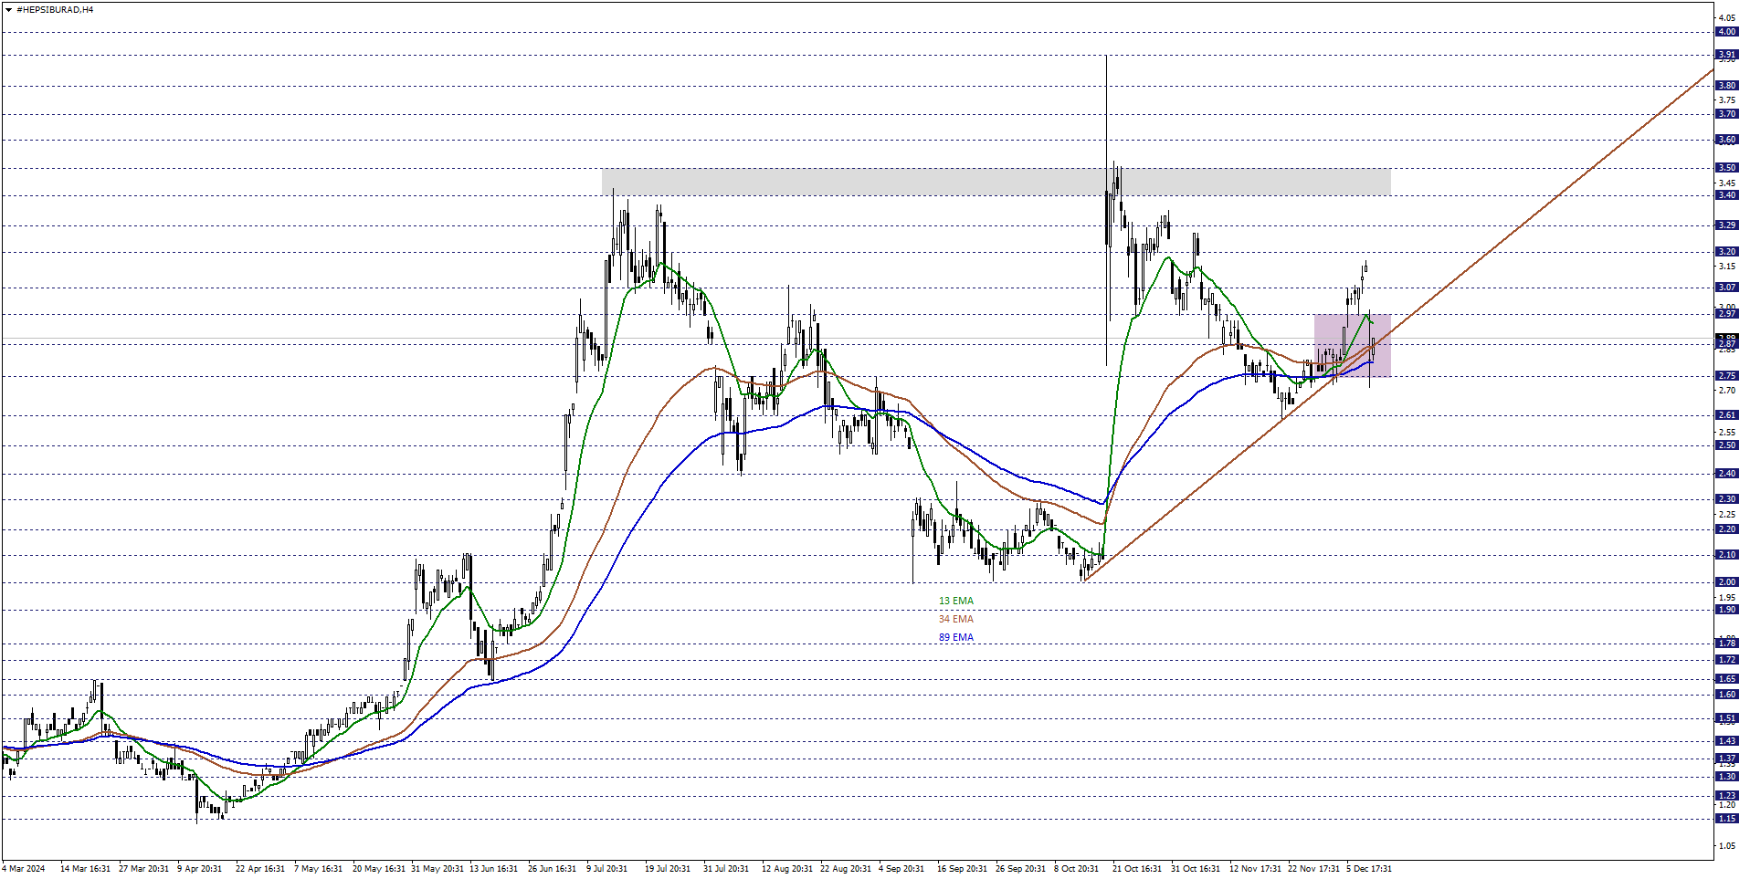Click the 1.05 price scale value

(x=1726, y=846)
